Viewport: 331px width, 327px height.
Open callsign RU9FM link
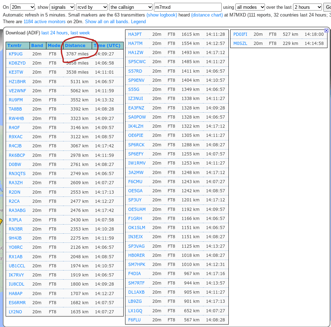pos(15,100)
